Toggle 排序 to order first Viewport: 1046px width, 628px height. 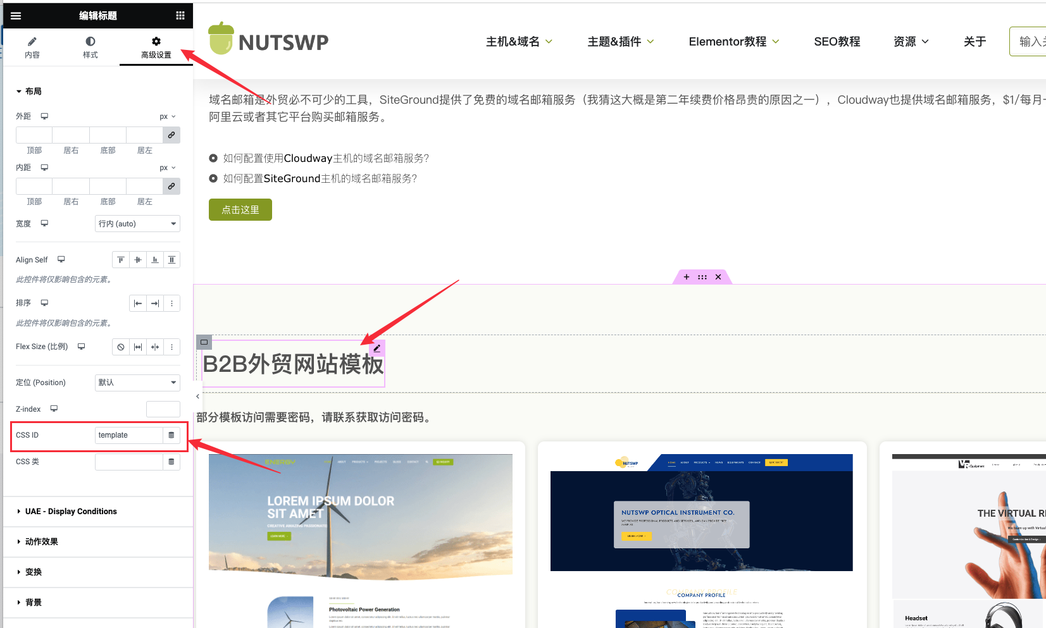(x=138, y=303)
